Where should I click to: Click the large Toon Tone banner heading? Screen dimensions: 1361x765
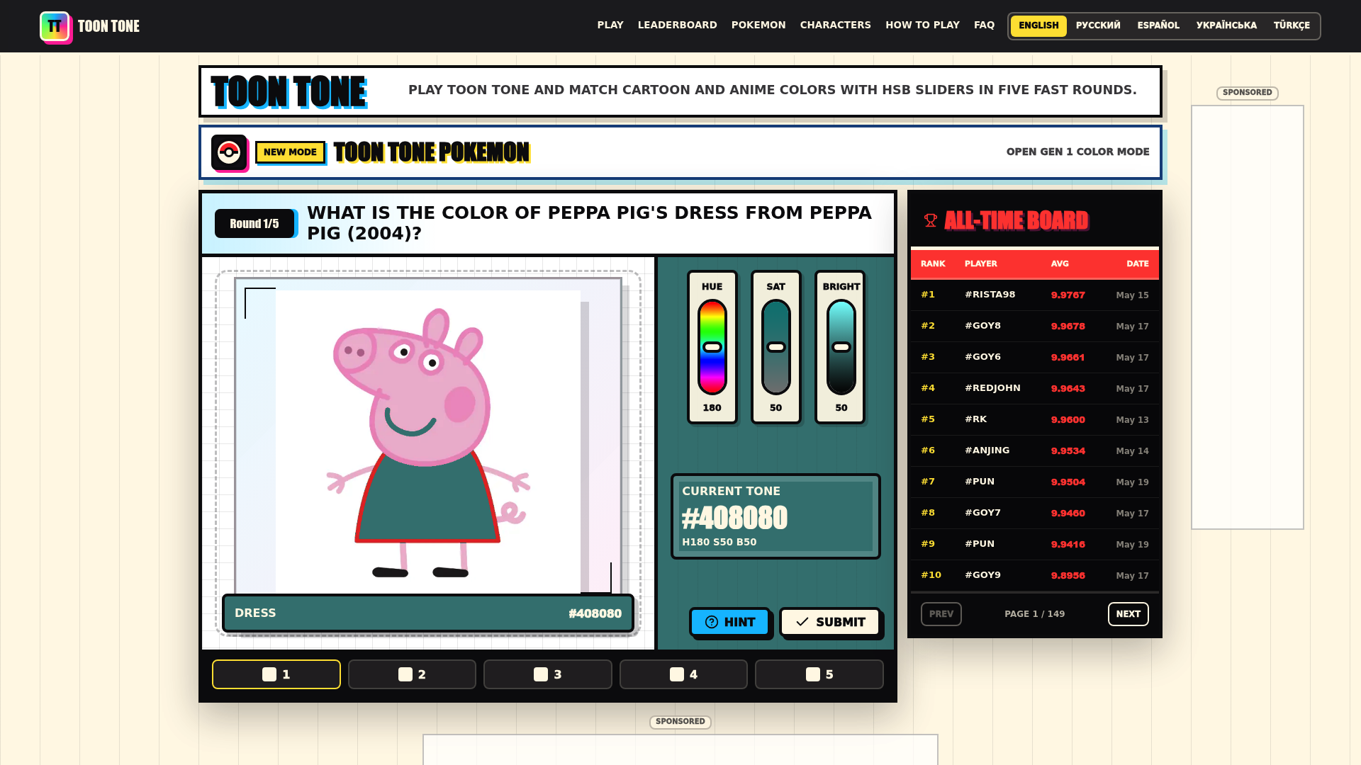[x=289, y=91]
